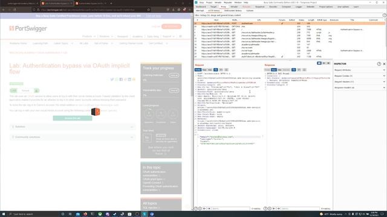Open Request search settings gear icon
The width and height of the screenshot is (387, 217).
(x=200, y=209)
